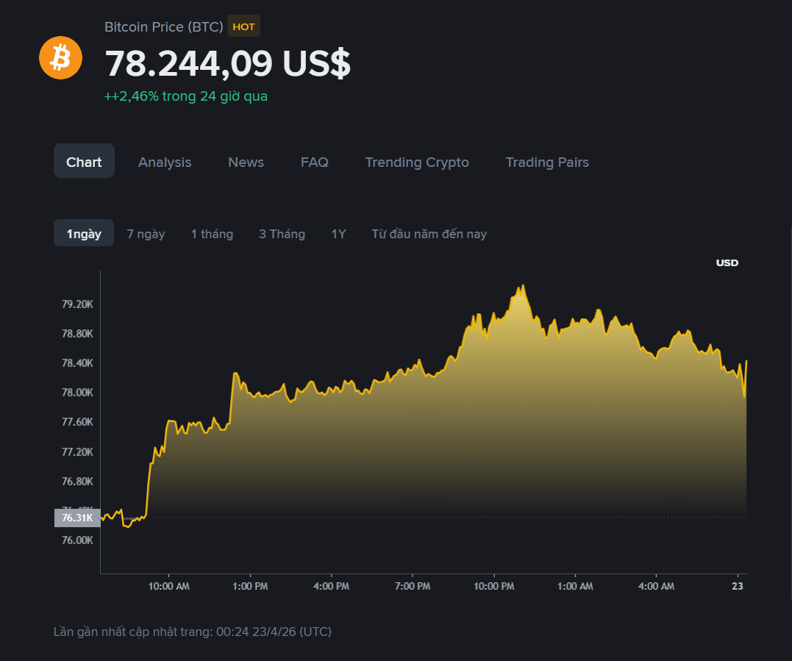Go to the Trending Crypto tab
The width and height of the screenshot is (792, 661).
click(417, 162)
